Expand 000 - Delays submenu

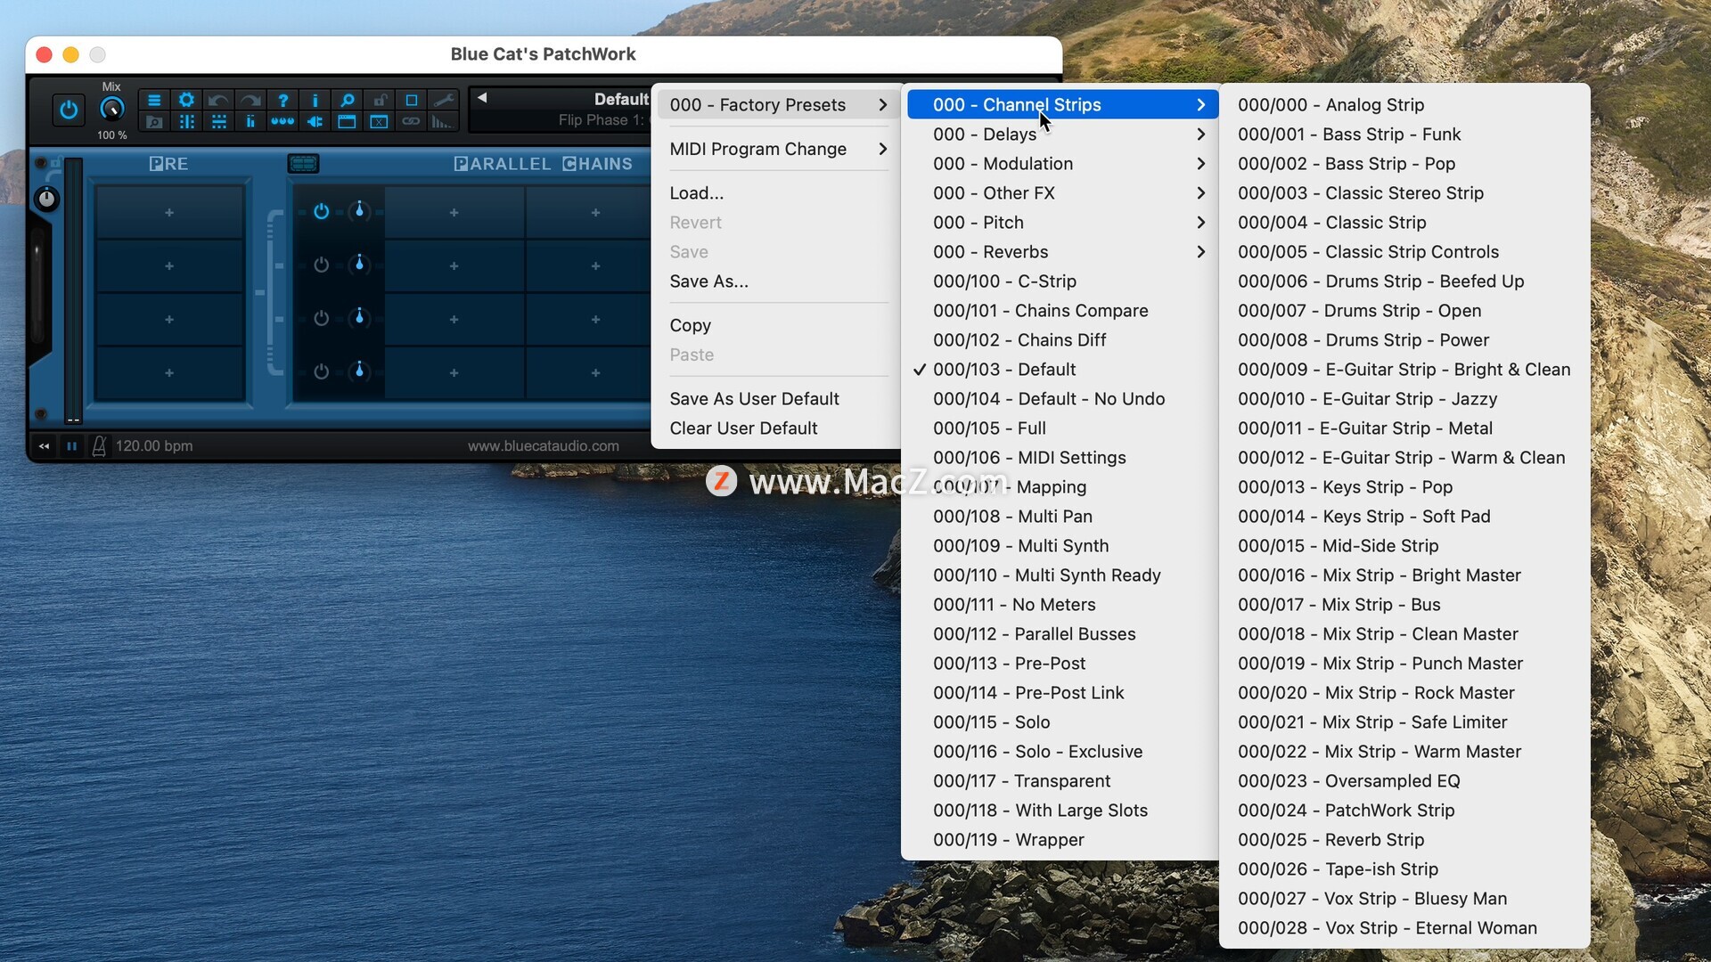tap(1062, 134)
